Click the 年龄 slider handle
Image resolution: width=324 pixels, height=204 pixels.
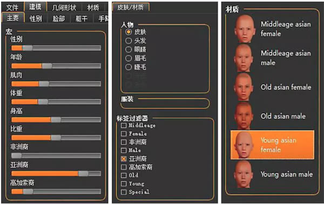click(47, 66)
